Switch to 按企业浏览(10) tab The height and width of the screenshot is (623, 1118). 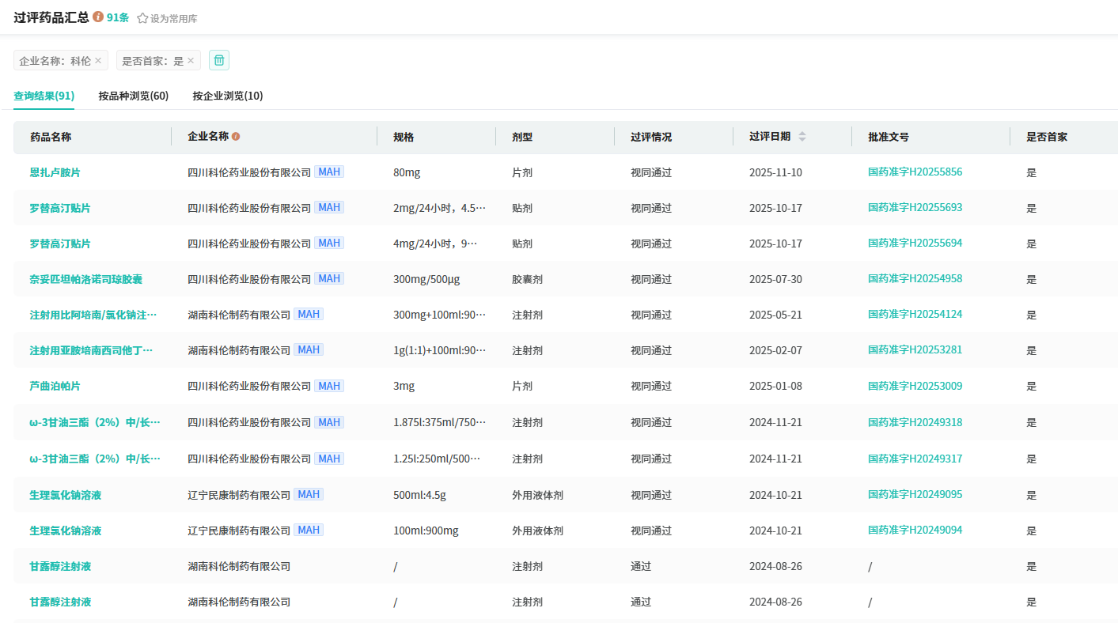click(228, 96)
